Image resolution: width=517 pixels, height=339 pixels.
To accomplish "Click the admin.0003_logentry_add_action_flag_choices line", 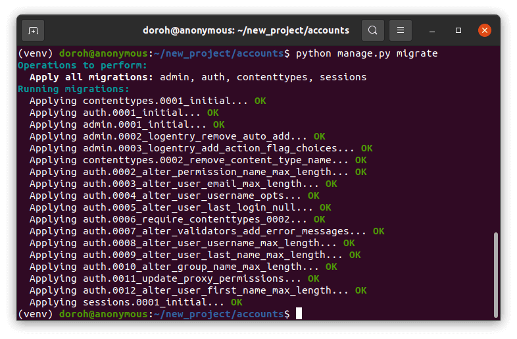I will coord(192,148).
